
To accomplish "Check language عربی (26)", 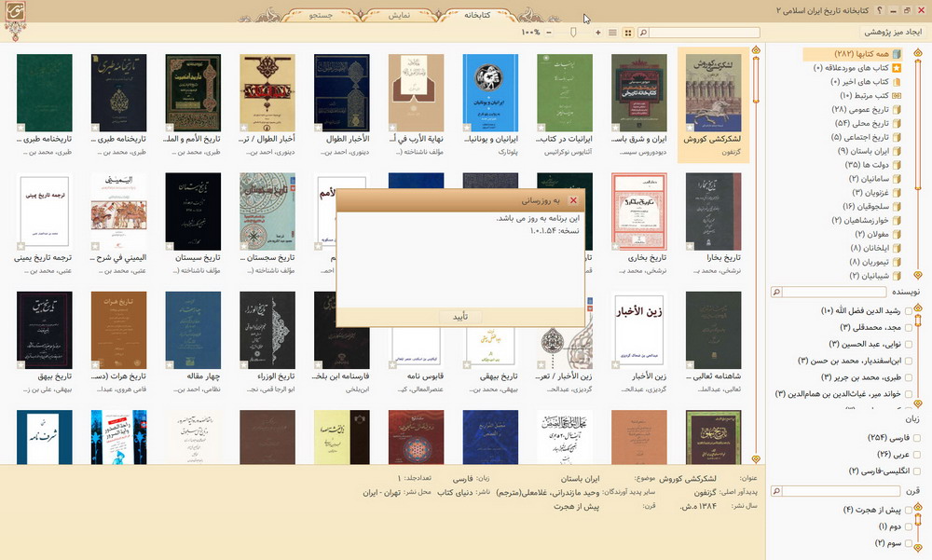I will (x=916, y=454).
